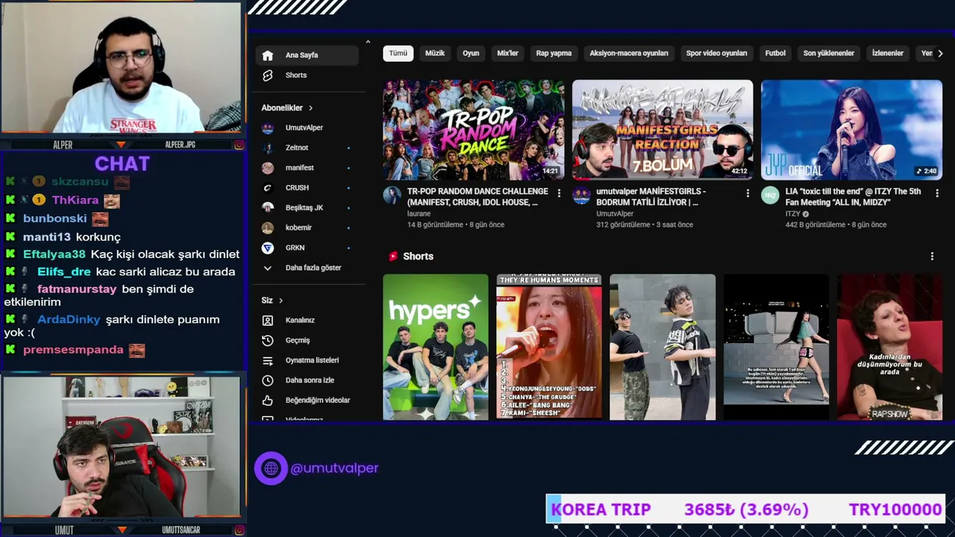The image size is (955, 537).
Task: Expand the Abonelikler section chevron
Action: [x=310, y=108]
